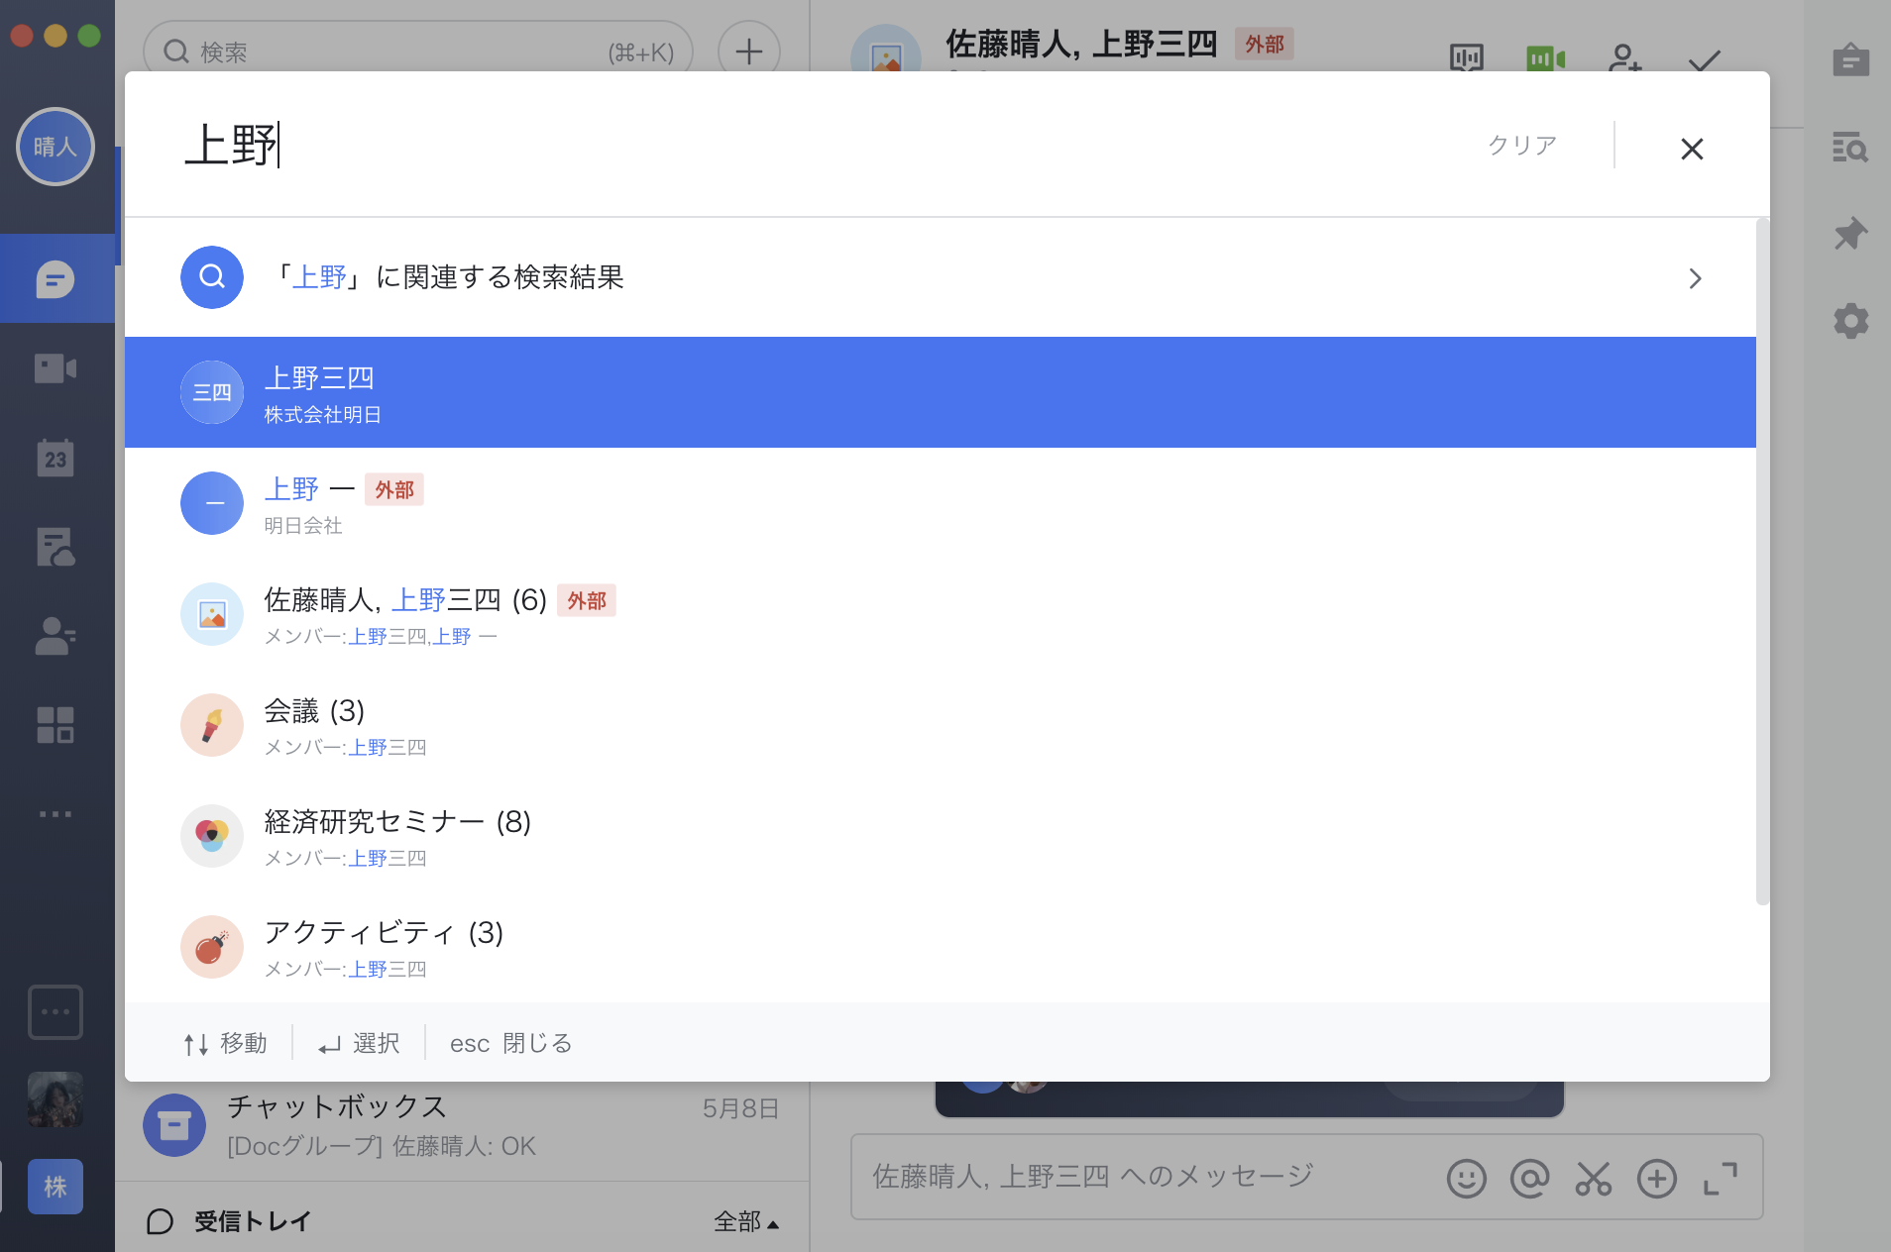Select the 経済研究セミナー (8) group

click(x=396, y=836)
